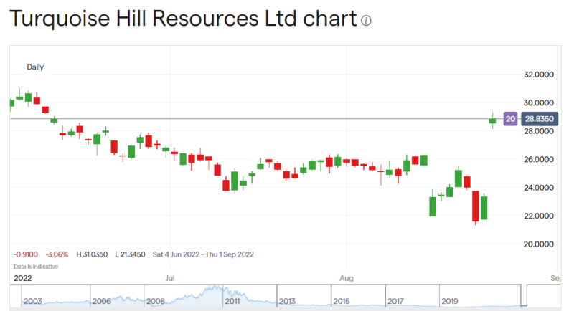The image size is (569, 311).
Task: Jump to 2003 in overview navigator
Action: click(x=33, y=301)
